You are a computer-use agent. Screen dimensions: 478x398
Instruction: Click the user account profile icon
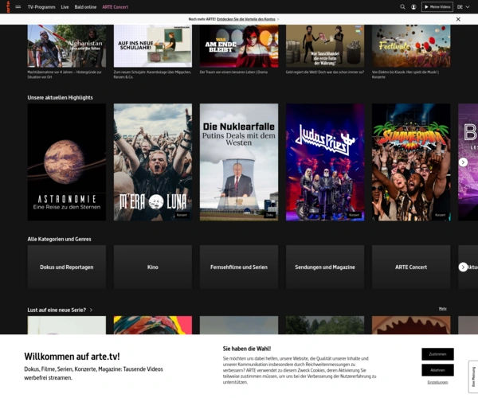(x=413, y=6)
